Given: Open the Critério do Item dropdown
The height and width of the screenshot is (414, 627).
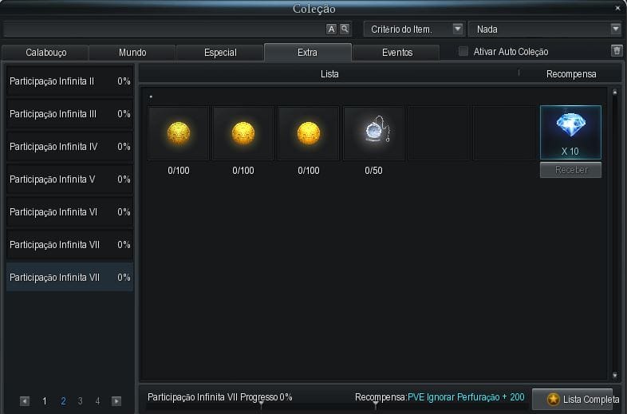Looking at the screenshot, I should [x=414, y=29].
